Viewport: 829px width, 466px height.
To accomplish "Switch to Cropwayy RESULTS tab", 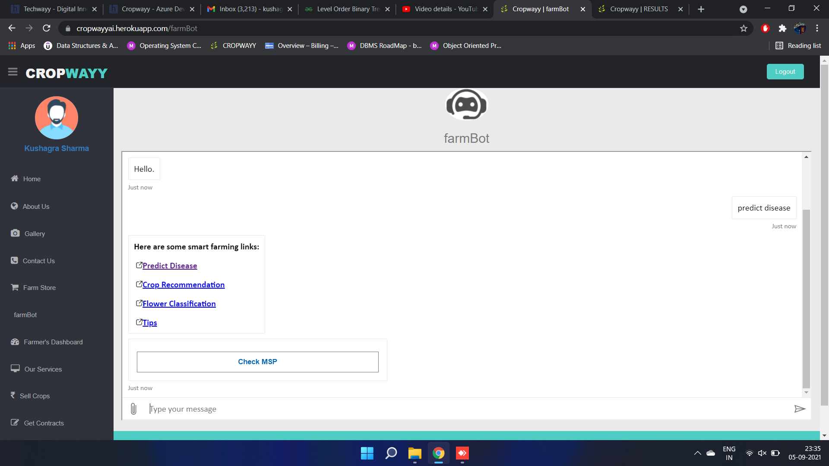I will point(639,9).
